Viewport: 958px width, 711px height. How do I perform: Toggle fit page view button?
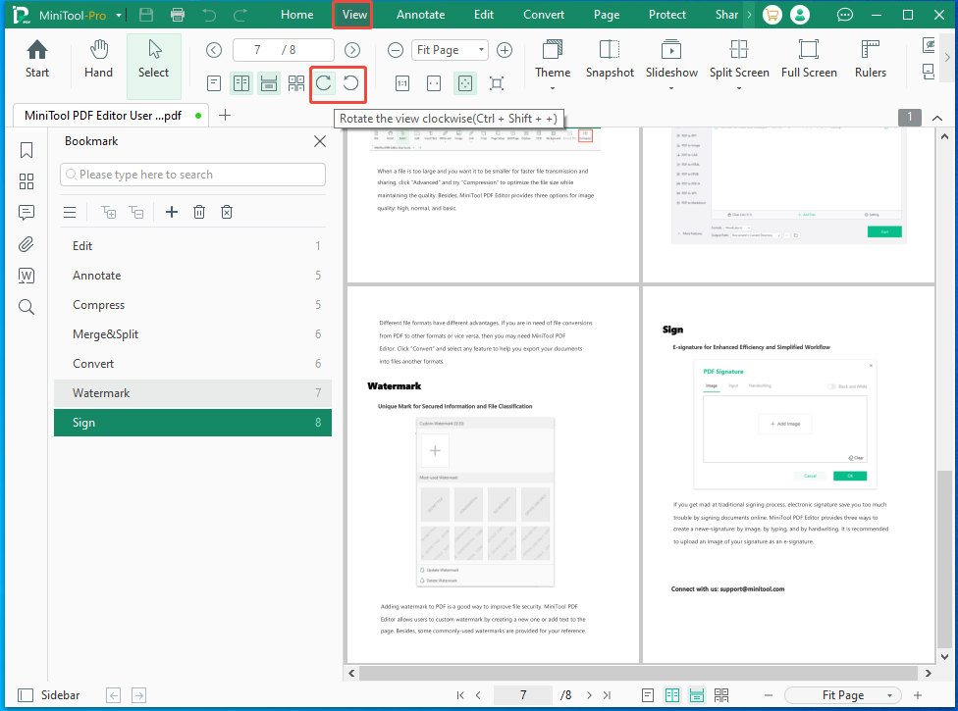pyautogui.click(x=465, y=83)
